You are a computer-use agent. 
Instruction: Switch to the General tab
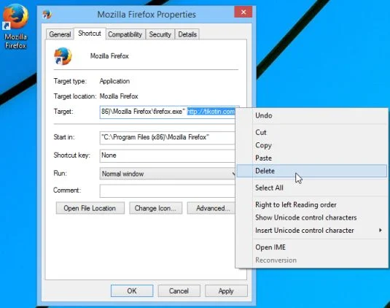click(x=60, y=34)
